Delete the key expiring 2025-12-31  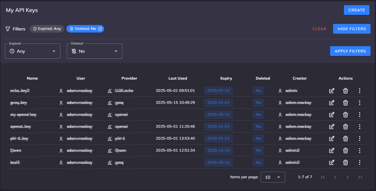(x=346, y=151)
